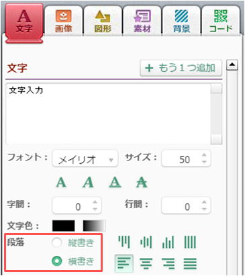Select vertical bottom alignment icon
The image size is (245, 276).
(168, 242)
